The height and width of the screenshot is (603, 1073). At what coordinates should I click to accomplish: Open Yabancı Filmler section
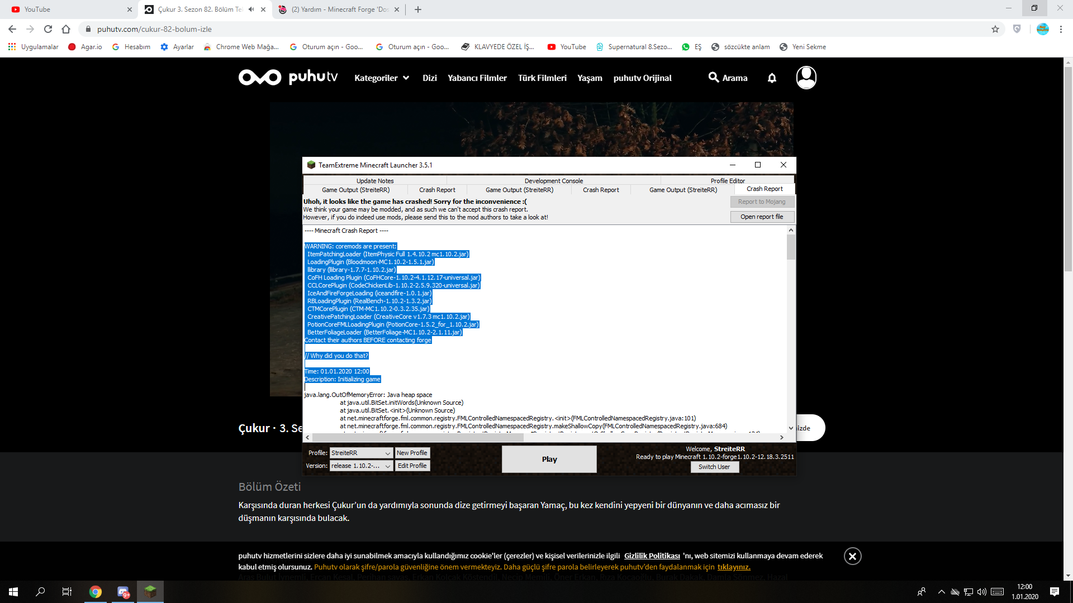(477, 78)
